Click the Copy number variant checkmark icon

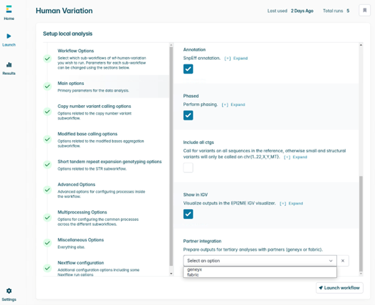click(x=47, y=111)
